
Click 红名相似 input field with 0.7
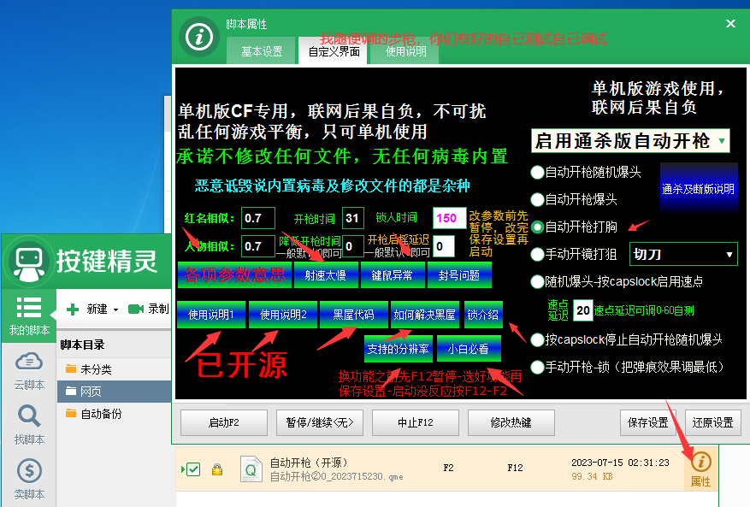tap(258, 218)
